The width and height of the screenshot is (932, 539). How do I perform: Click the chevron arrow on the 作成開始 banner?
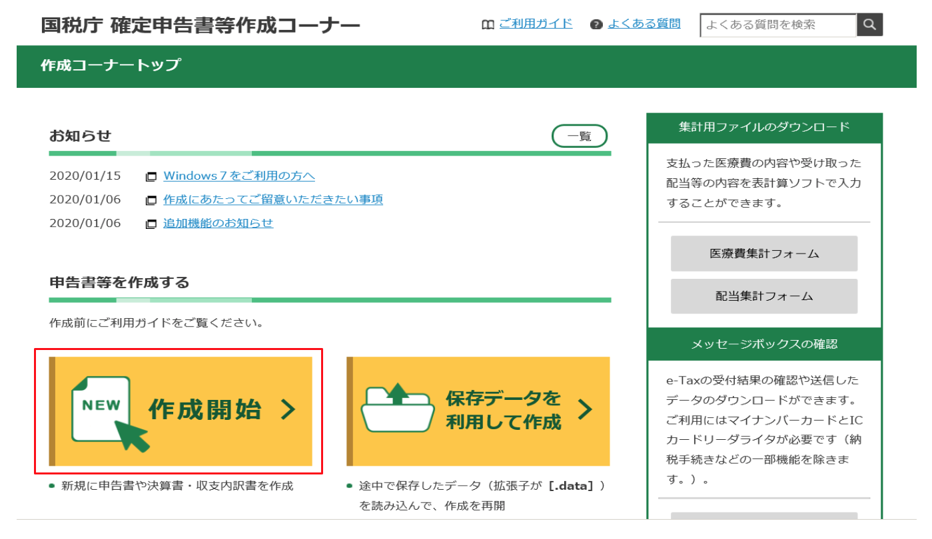click(x=288, y=410)
